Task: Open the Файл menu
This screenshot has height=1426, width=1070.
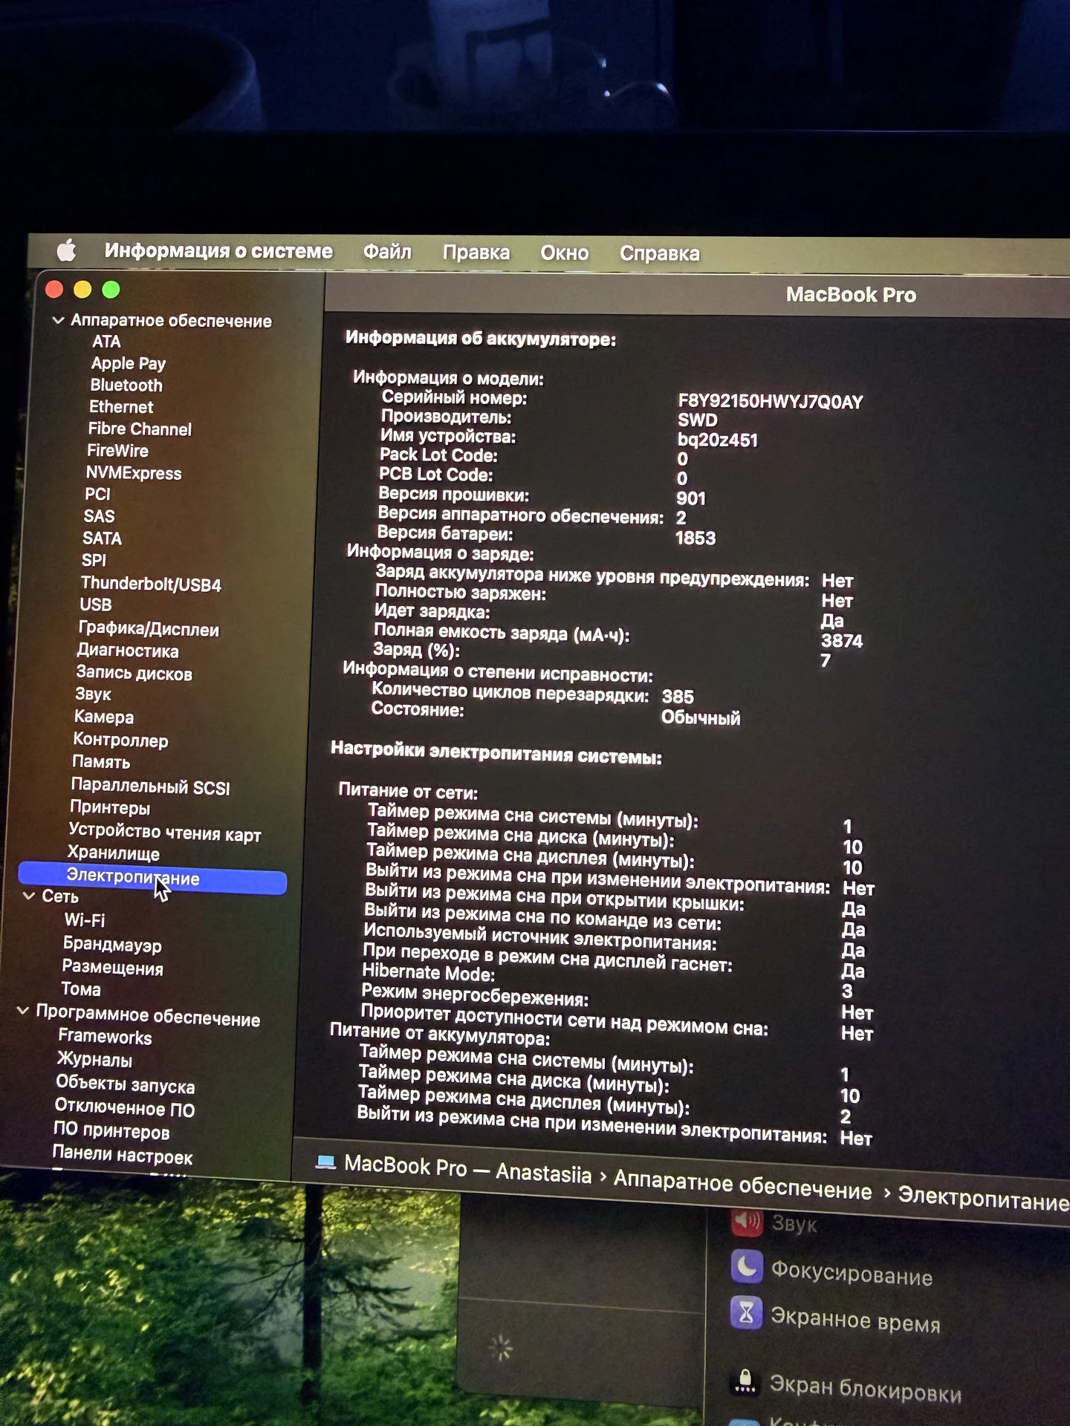Action: pos(387,252)
